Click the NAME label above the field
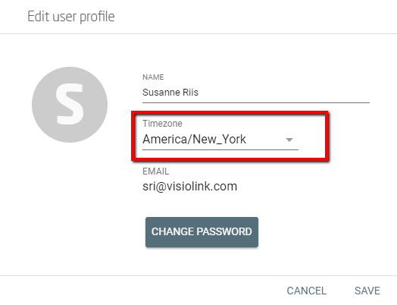Image resolution: width=397 pixels, height=305 pixels. click(x=153, y=77)
